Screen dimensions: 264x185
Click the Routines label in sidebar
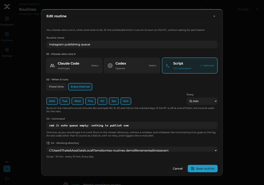click(x=7, y=40)
